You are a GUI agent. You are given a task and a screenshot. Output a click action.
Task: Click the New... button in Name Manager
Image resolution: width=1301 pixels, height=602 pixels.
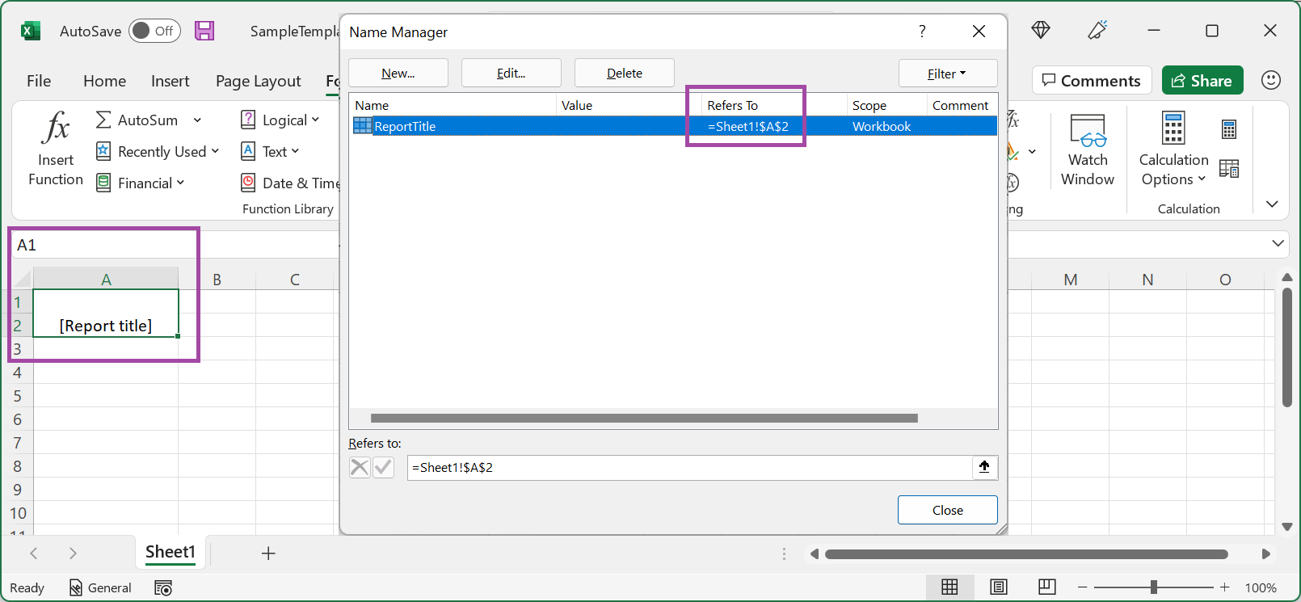398,73
